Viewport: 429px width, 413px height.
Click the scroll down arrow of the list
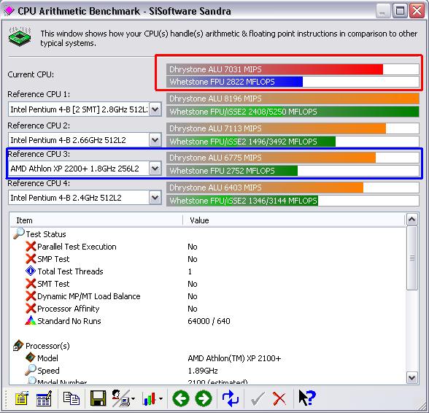pos(412,378)
